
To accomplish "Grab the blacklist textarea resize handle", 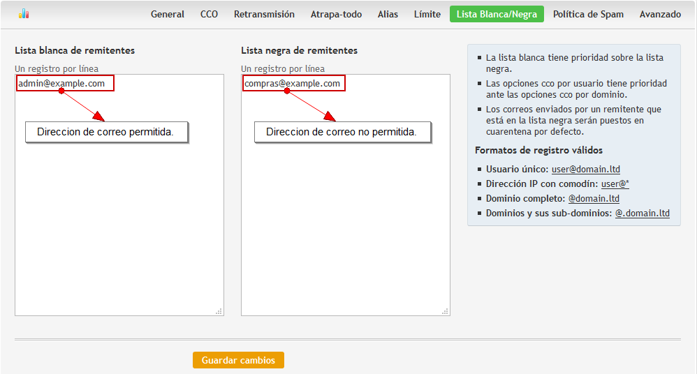I will click(x=446, y=311).
